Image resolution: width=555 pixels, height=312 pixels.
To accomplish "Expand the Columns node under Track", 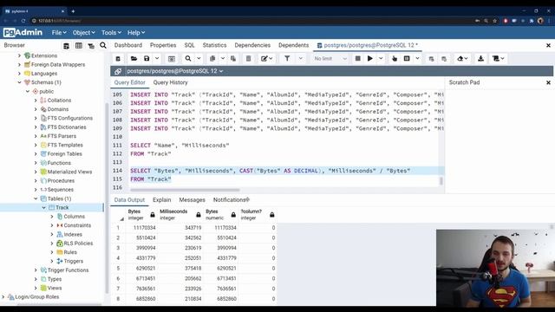I will point(52,217).
